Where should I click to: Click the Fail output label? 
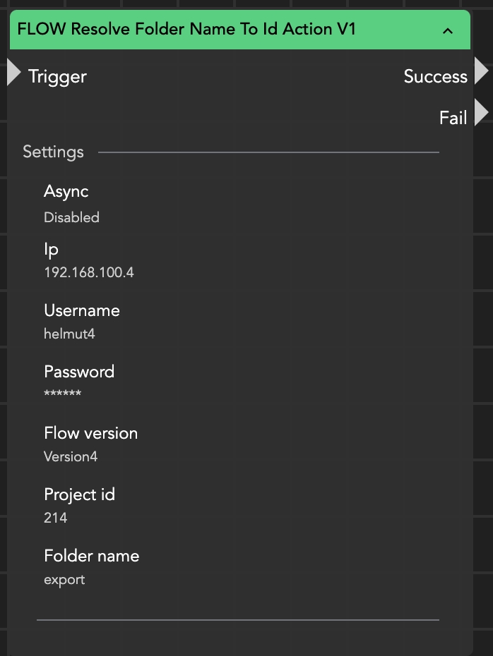tap(453, 118)
